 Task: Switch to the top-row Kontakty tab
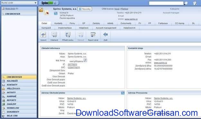59,23
